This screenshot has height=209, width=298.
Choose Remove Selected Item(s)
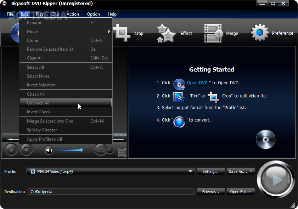66,49
